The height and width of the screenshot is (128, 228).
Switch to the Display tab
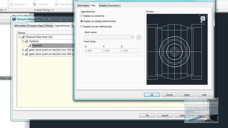103,6
